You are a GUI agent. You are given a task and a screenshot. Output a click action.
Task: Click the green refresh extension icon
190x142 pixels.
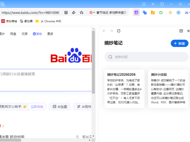[x=161, y=13]
